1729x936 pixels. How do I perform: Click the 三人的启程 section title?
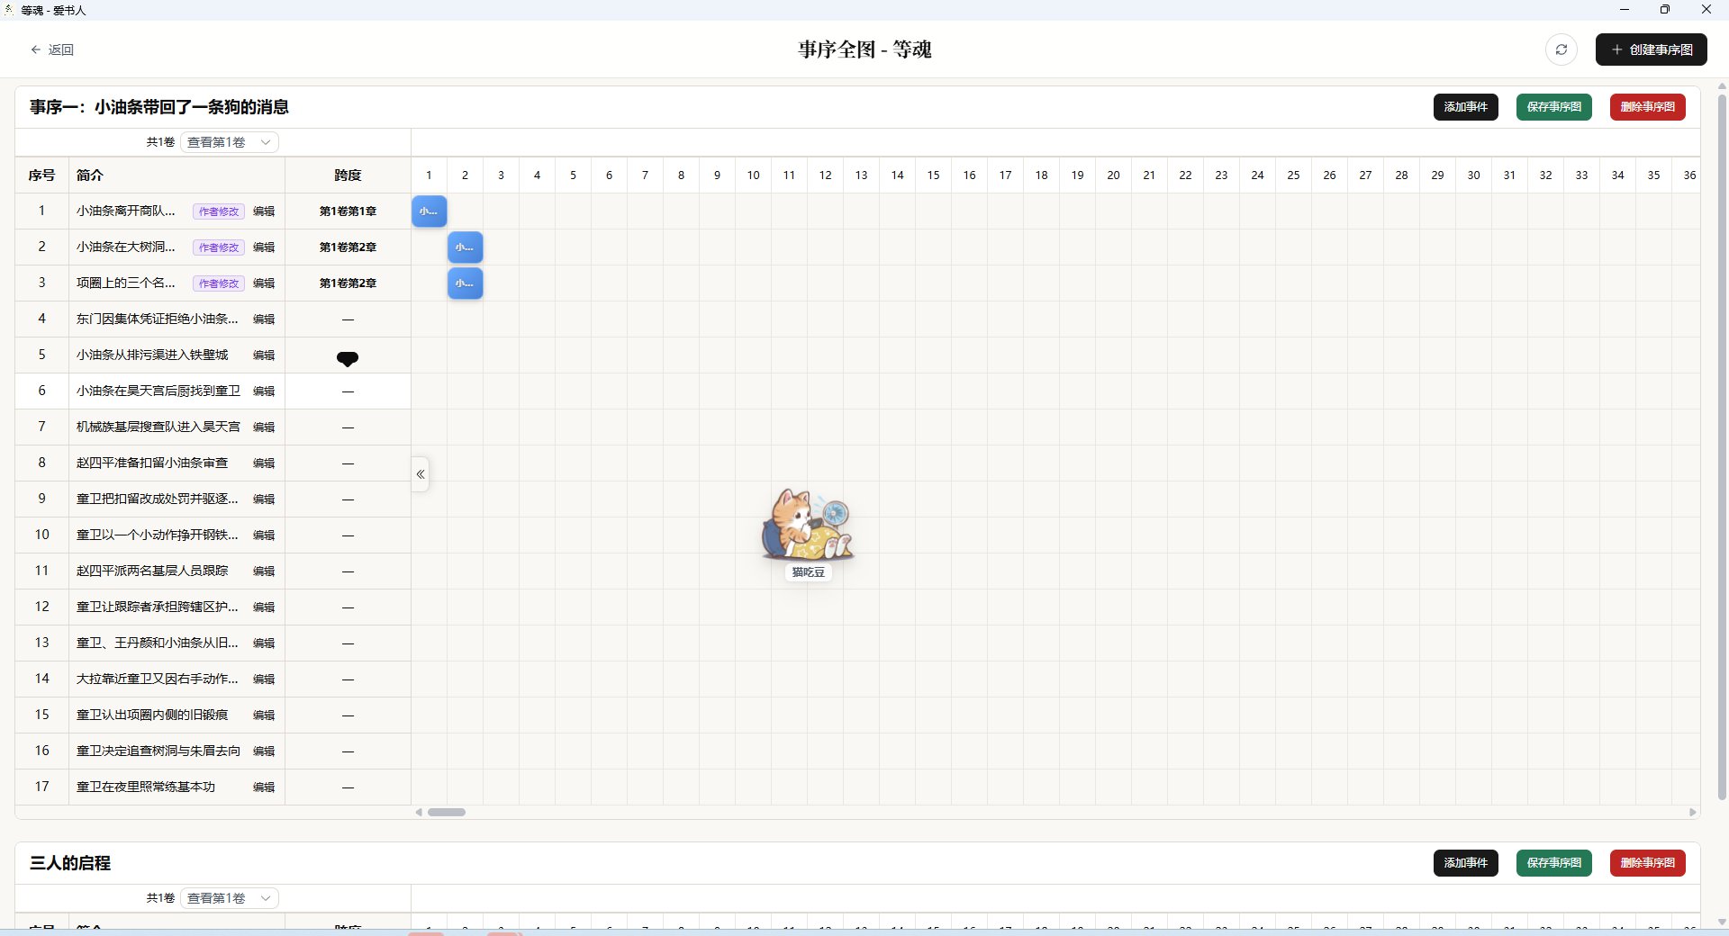[x=70, y=863]
